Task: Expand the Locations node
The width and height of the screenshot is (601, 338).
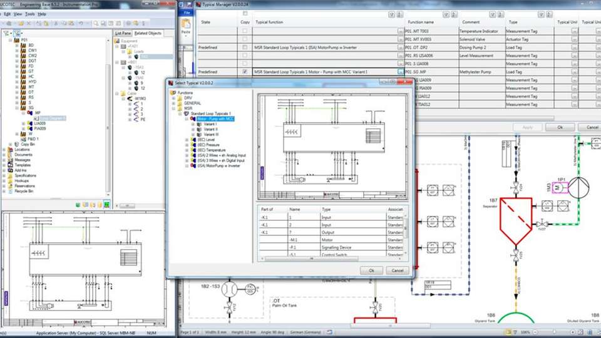Action: (x=4, y=150)
